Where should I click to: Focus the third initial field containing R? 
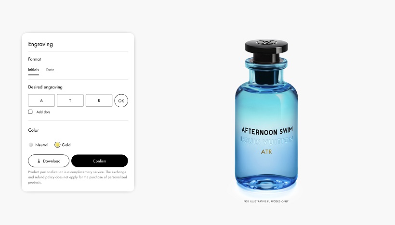[x=99, y=100]
